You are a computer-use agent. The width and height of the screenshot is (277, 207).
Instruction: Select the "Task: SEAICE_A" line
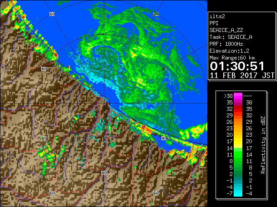click(x=231, y=37)
